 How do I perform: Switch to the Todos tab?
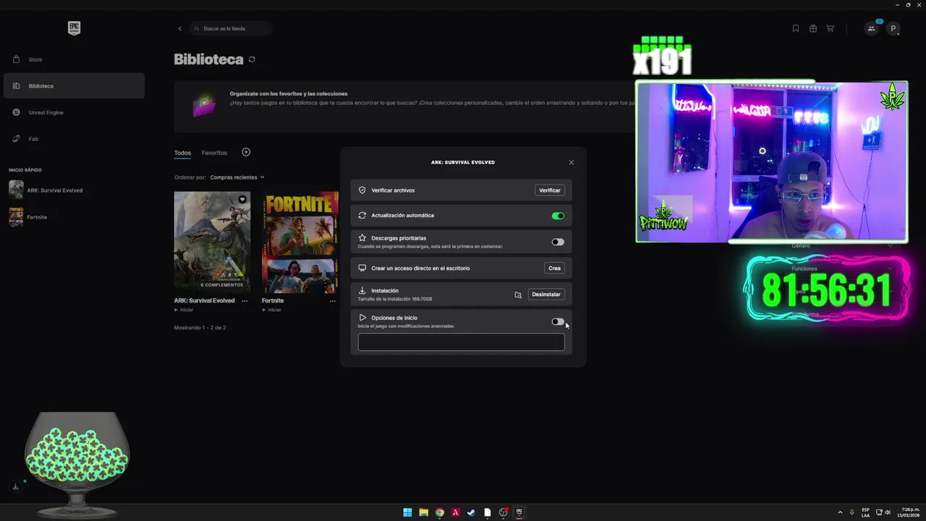tap(182, 153)
